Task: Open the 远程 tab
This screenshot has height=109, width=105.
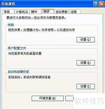Action: (x=75, y=12)
